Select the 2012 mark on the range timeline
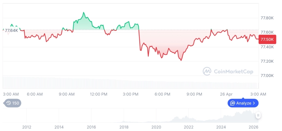This screenshot has width=282, height=131. pos(27,127)
